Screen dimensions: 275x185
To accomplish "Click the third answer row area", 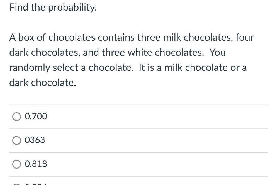I will [137, 164].
